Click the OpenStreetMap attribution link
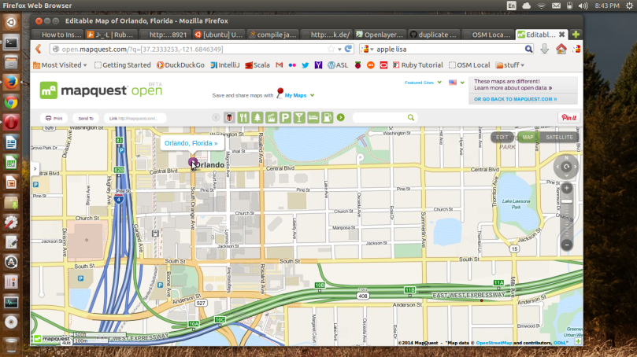The width and height of the screenshot is (637, 357). [494, 343]
